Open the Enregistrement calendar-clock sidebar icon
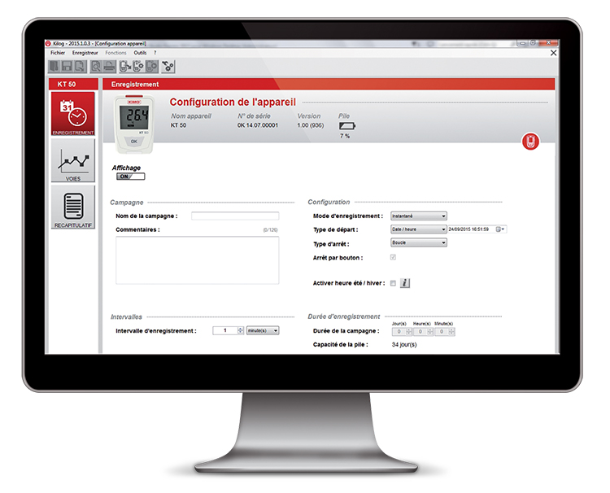610x493 pixels. click(72, 113)
